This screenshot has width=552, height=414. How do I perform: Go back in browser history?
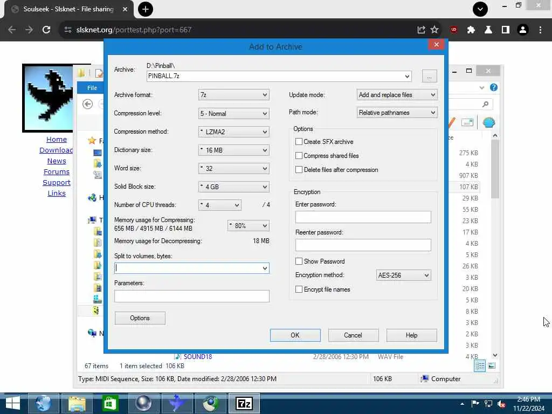coord(12,30)
